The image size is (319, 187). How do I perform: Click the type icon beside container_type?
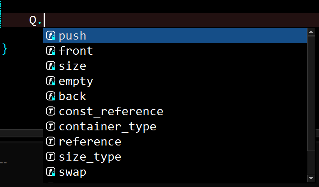coord(51,126)
